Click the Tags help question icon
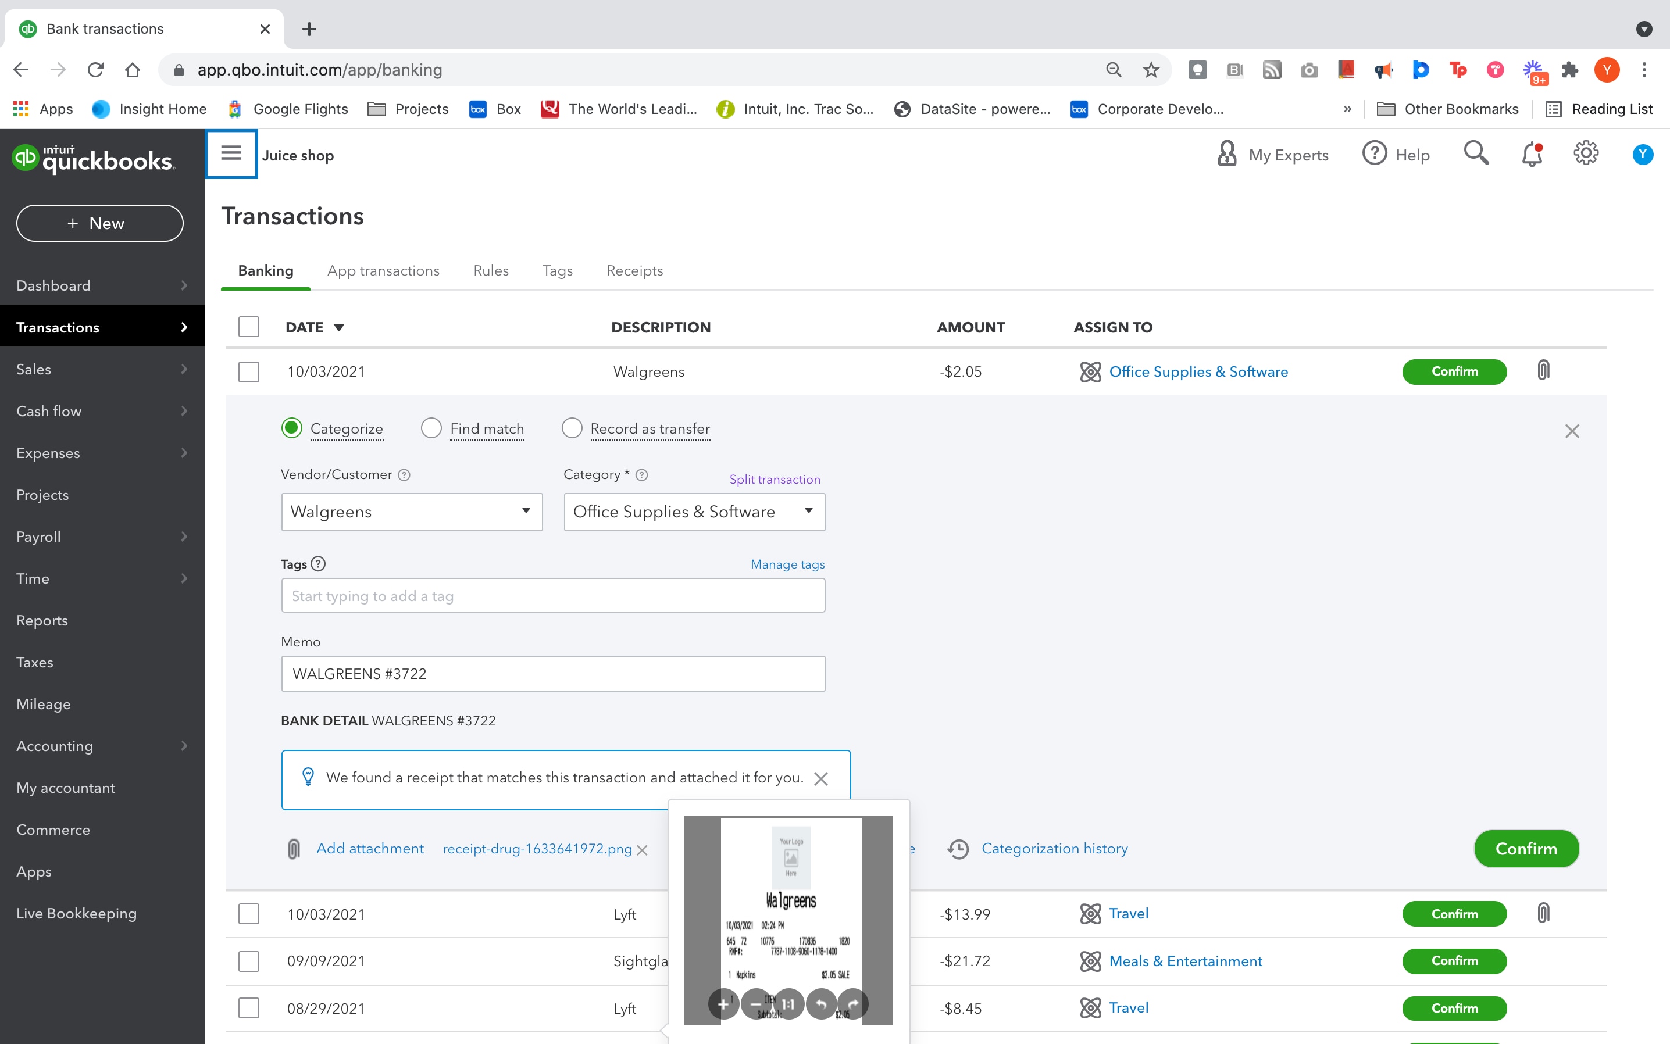 click(x=317, y=564)
